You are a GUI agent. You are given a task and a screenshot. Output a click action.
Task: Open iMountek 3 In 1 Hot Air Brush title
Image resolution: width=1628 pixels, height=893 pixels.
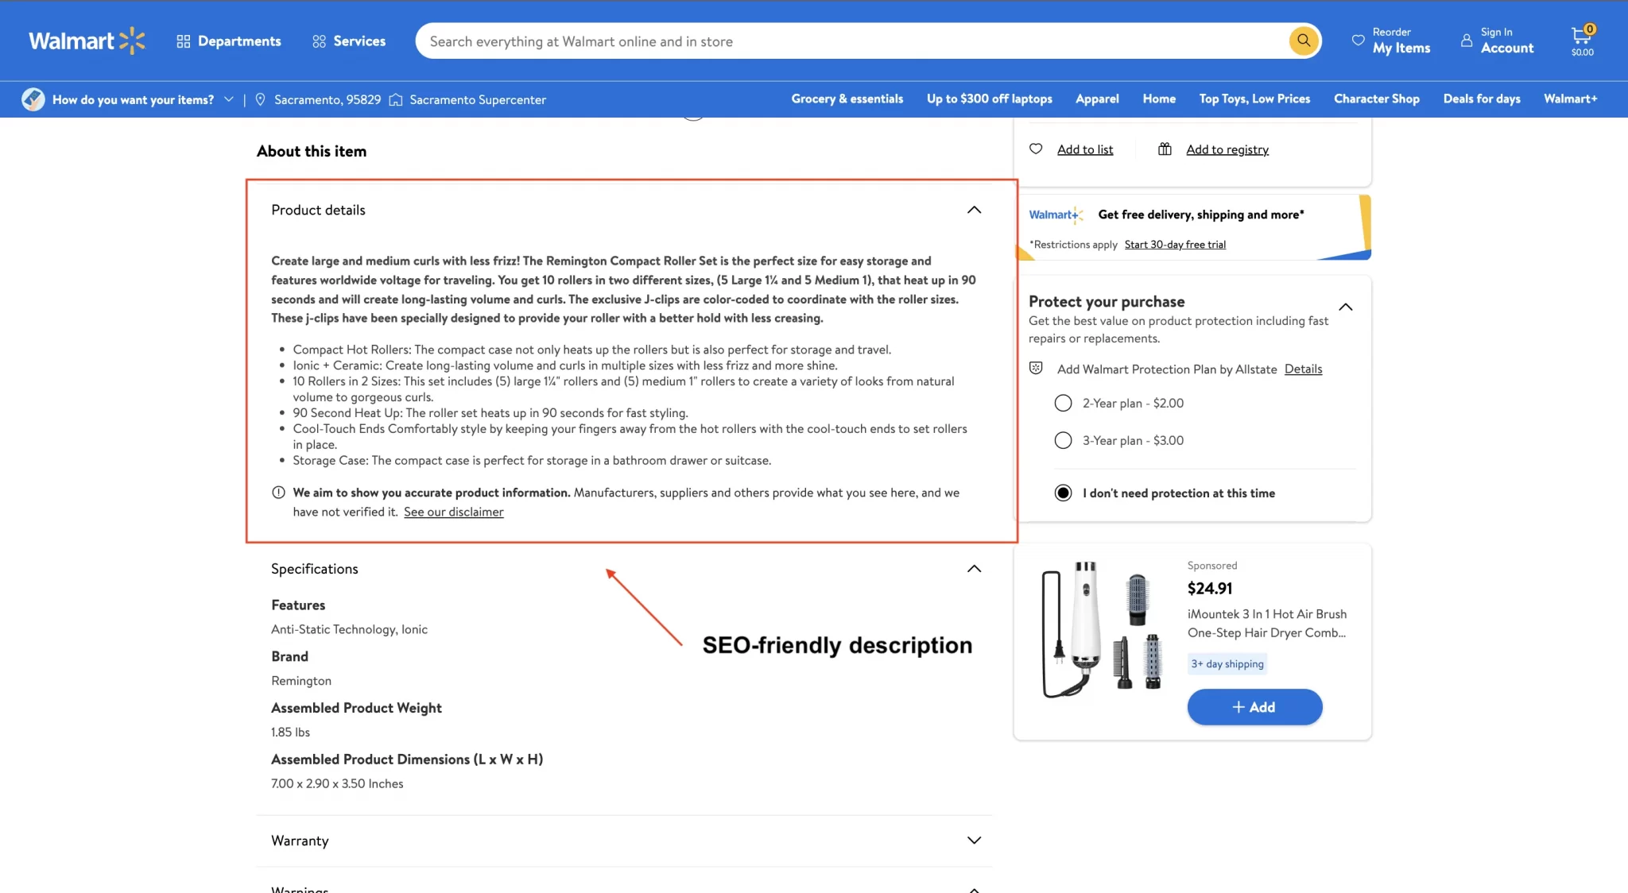(x=1266, y=623)
